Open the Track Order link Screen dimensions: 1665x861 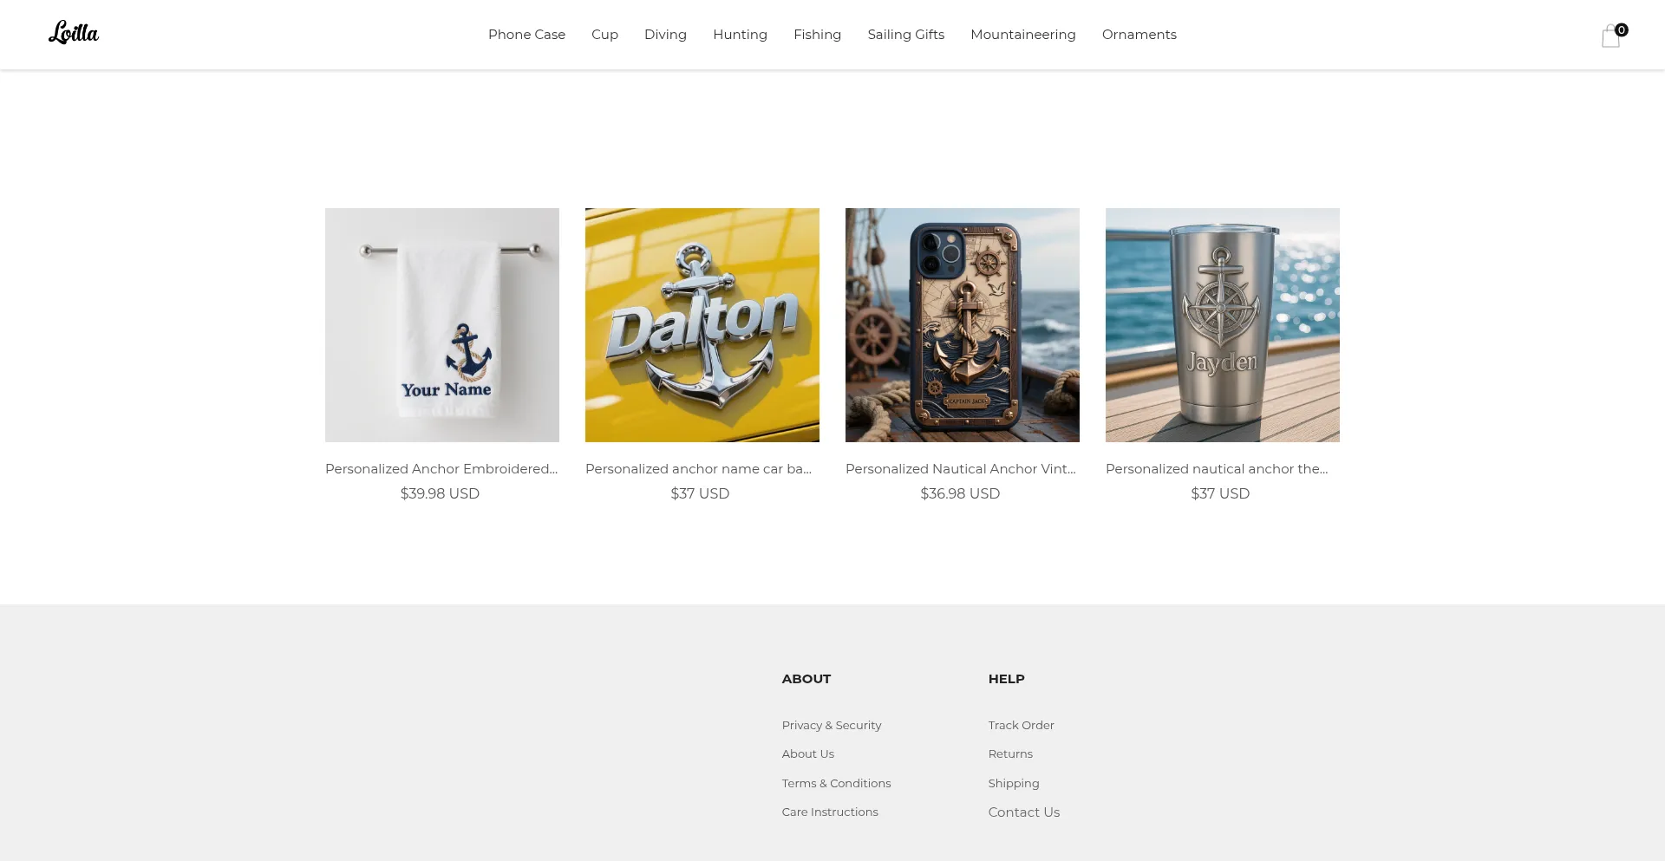[1021, 725]
